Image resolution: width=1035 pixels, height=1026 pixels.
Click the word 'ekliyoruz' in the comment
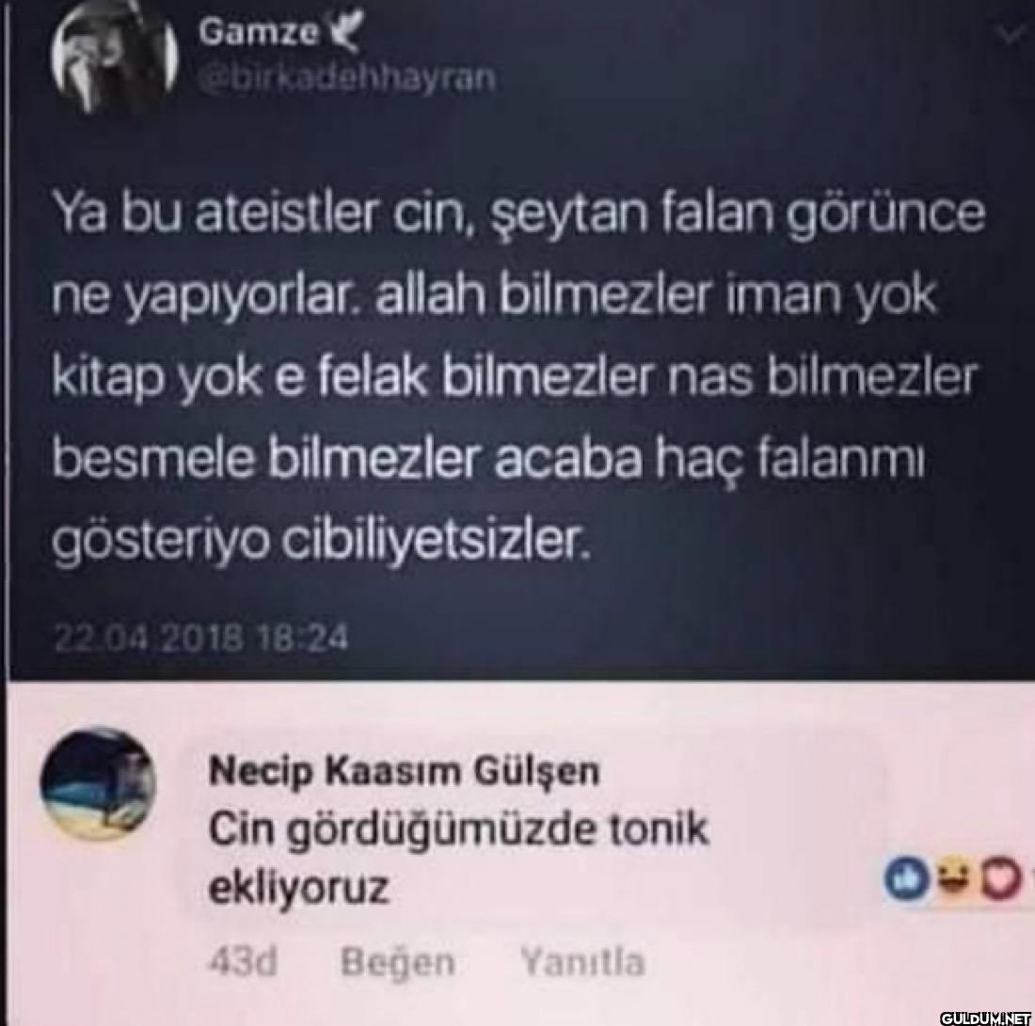(297, 888)
